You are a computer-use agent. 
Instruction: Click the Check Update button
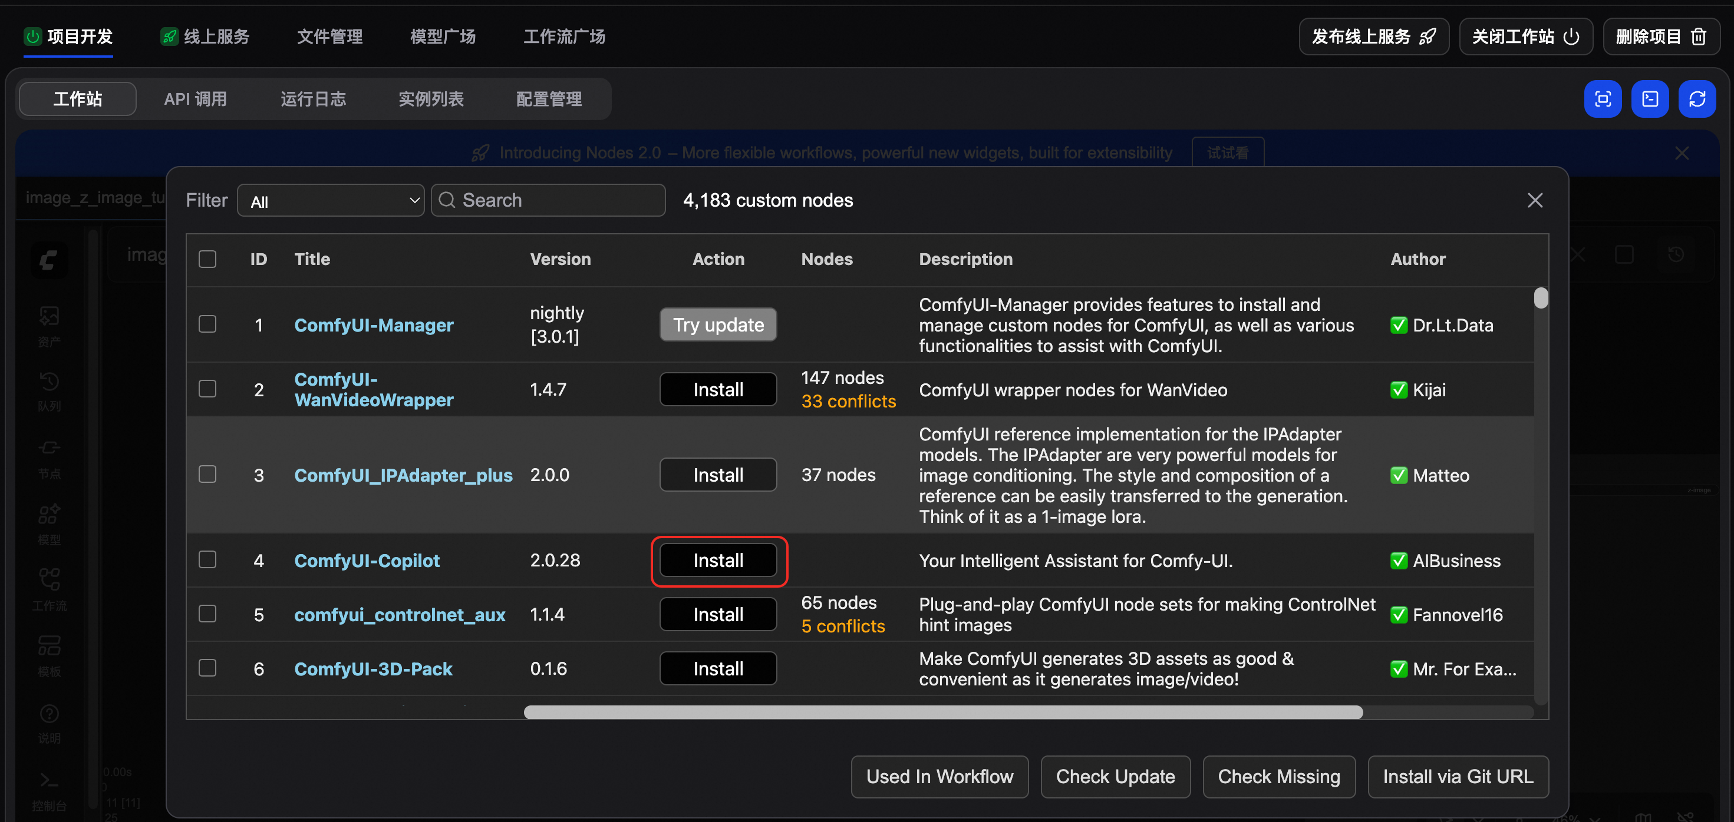1115,777
